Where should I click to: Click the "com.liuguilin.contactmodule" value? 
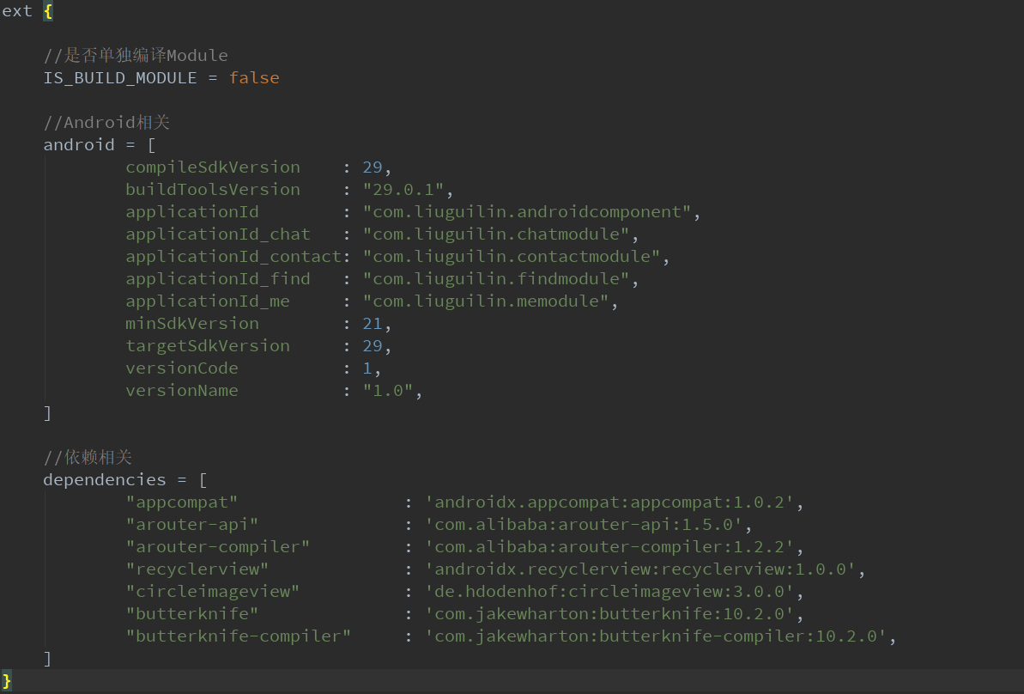coord(512,257)
